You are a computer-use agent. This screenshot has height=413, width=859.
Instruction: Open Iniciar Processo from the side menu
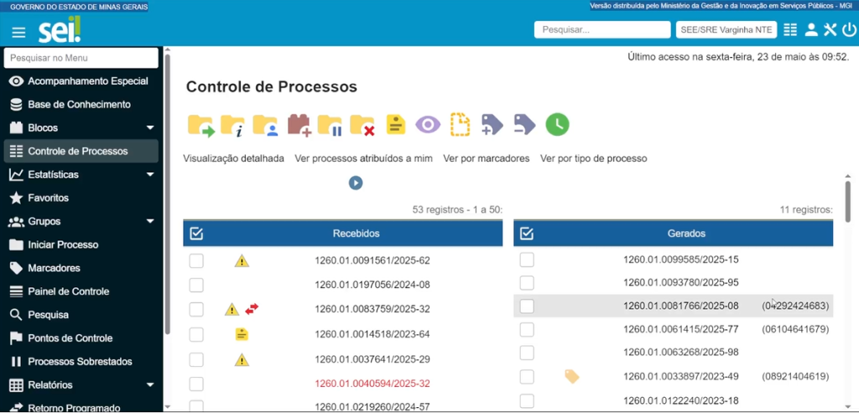[63, 245]
